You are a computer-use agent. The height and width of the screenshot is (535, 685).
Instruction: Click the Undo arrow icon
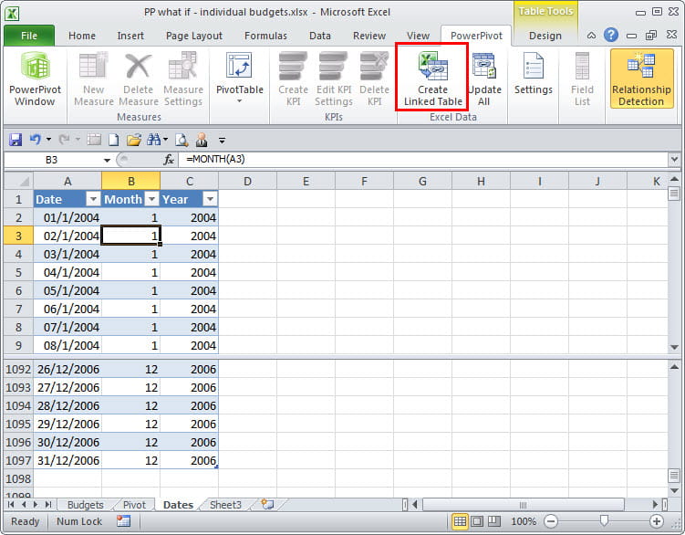click(35, 140)
